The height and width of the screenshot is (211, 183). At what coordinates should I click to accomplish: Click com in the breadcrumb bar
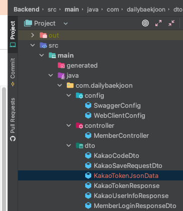tap(113, 10)
